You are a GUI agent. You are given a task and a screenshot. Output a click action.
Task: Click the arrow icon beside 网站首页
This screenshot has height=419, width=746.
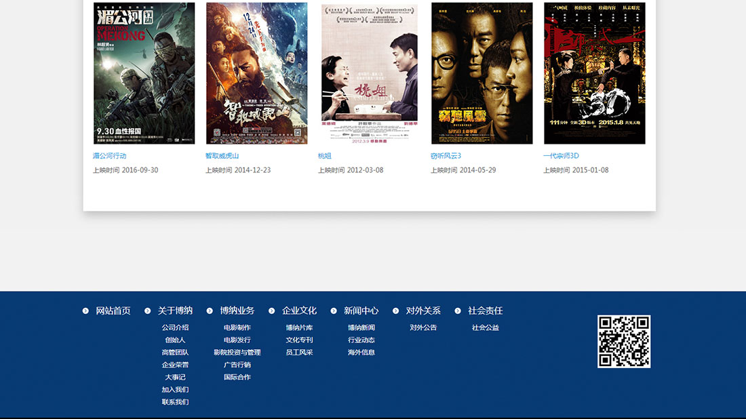point(85,311)
